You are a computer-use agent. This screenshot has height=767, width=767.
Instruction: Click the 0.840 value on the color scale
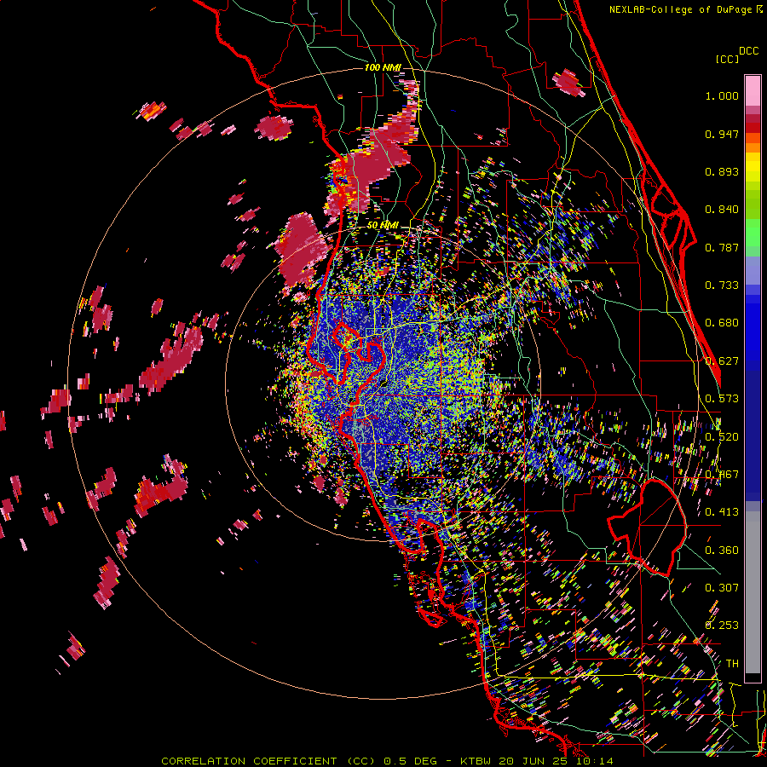pos(722,210)
